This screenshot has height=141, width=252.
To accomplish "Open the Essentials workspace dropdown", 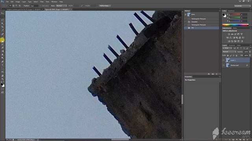I will 243,6.
